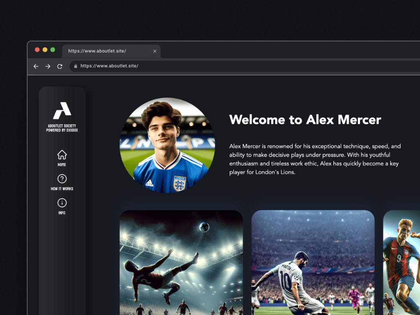This screenshot has height=315, width=420.
Task: Click the red window close button
Action: pyautogui.click(x=37, y=50)
